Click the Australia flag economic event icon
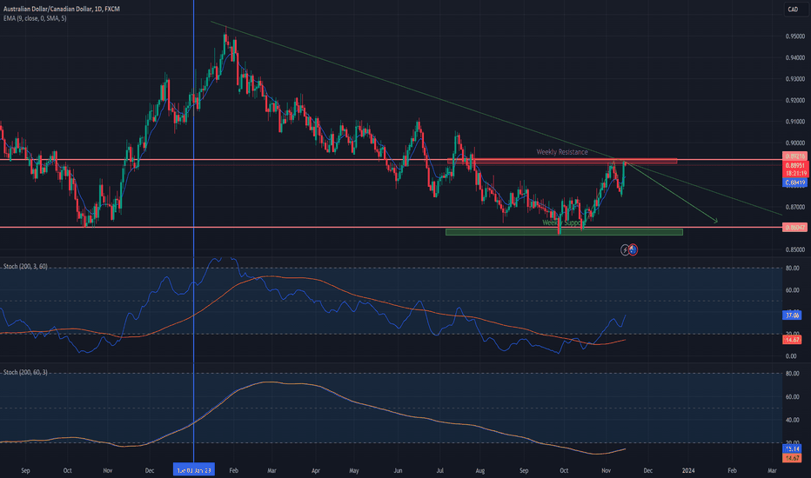Image resolution: width=811 pixels, height=478 pixels. pos(633,250)
